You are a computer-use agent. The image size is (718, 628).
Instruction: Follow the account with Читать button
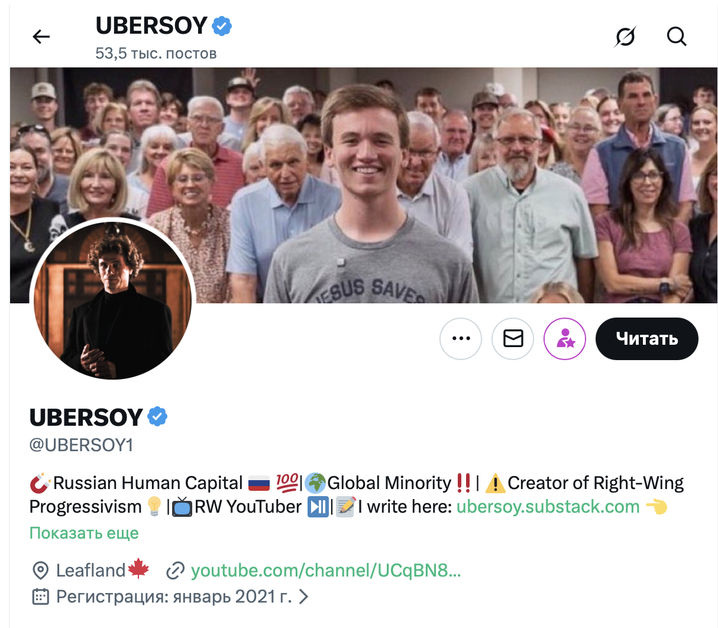tap(646, 339)
